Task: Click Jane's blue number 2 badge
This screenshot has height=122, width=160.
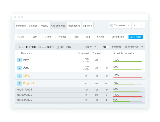Action: click(x=19, y=68)
